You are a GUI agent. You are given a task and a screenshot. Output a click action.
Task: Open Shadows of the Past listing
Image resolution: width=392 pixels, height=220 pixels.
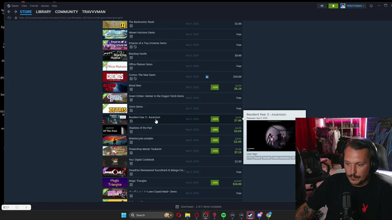coord(172,130)
